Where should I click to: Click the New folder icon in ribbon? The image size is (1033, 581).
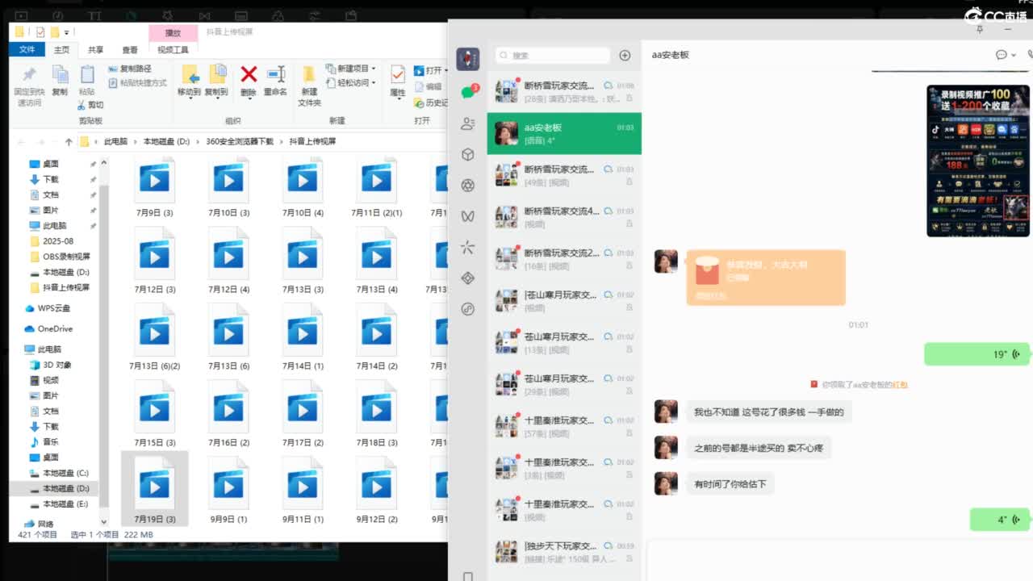click(x=309, y=75)
